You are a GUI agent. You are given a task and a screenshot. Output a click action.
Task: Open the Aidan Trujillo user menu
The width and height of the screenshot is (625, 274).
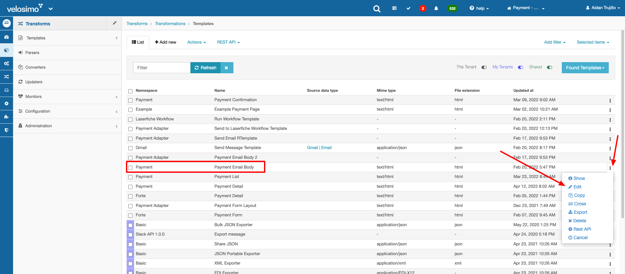pyautogui.click(x=603, y=8)
